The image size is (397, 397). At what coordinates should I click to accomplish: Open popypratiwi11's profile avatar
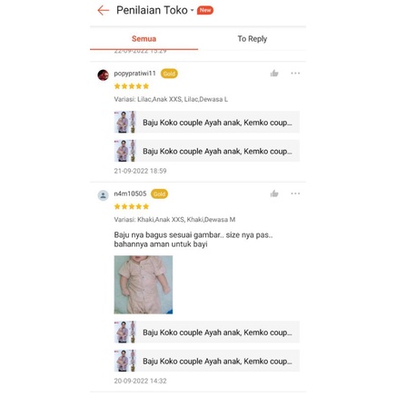pyautogui.click(x=103, y=74)
